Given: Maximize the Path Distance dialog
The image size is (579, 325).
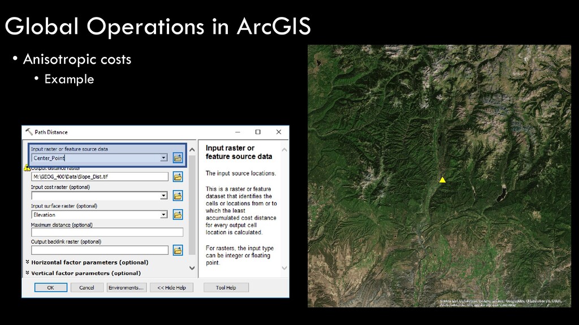Looking at the screenshot, I should pyautogui.click(x=258, y=132).
